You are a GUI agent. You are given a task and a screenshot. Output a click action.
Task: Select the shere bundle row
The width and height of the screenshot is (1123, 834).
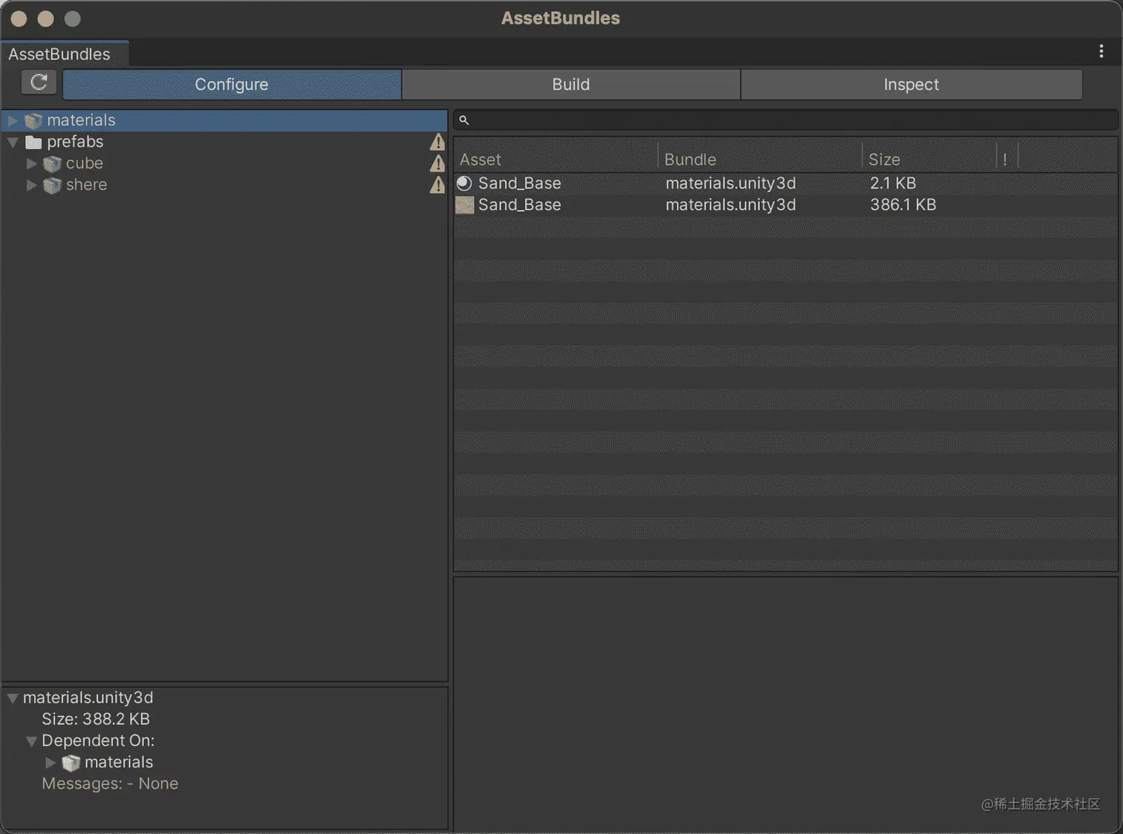tap(224, 185)
